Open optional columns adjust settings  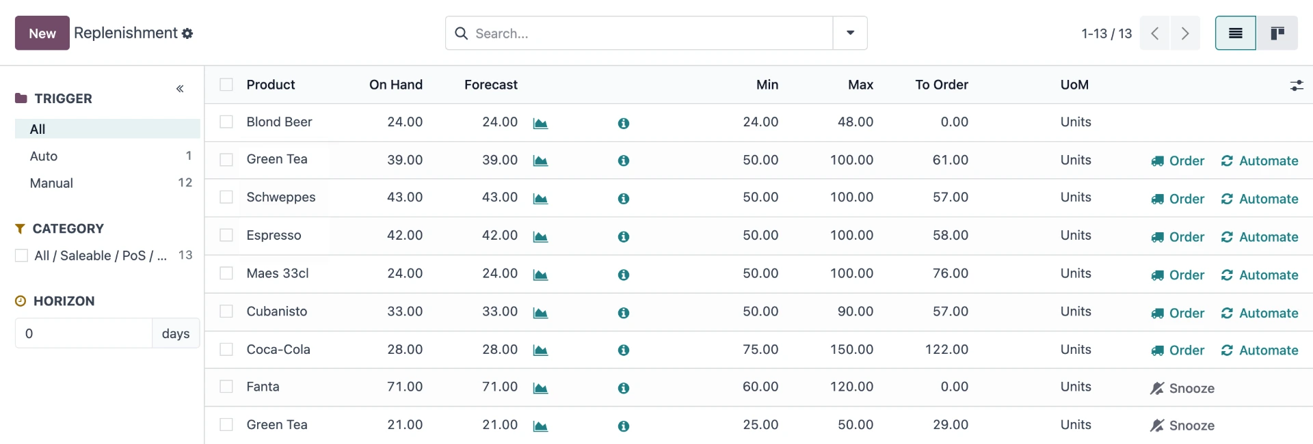click(x=1296, y=85)
